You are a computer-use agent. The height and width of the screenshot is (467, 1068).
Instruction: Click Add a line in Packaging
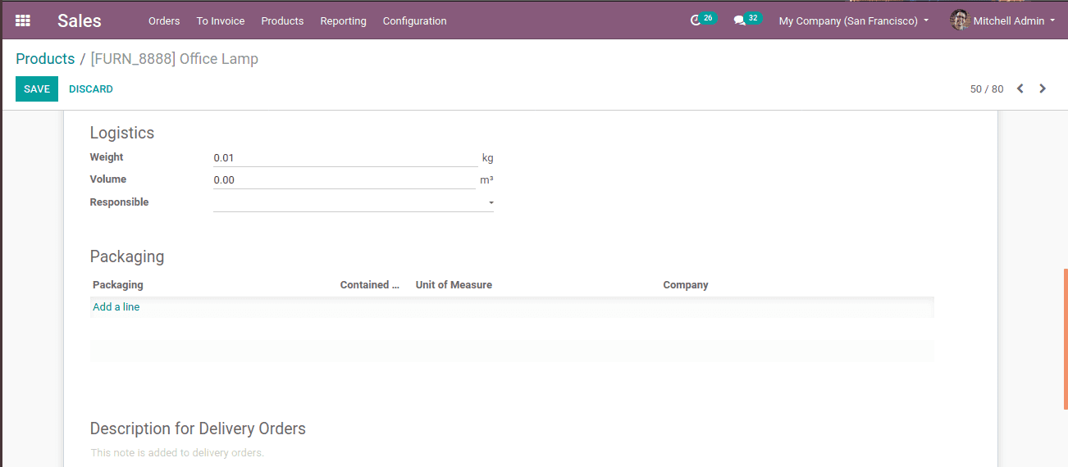tap(116, 307)
